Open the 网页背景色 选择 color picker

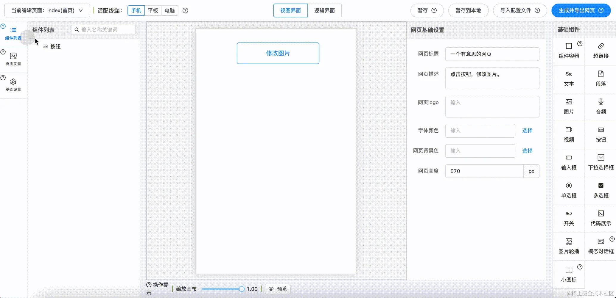click(527, 151)
